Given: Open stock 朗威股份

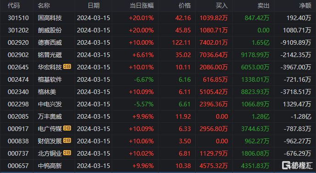Looking at the screenshot, I should pos(50,30).
